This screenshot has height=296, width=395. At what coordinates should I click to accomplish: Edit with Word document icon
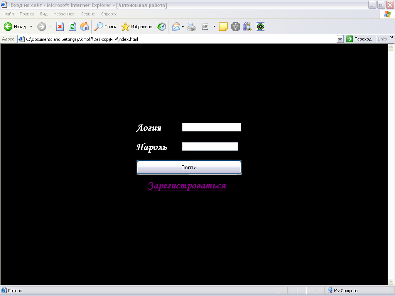click(205, 27)
